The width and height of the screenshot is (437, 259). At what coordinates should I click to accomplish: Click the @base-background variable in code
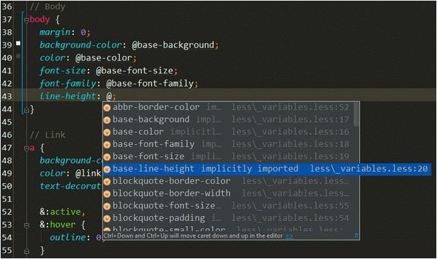pos(173,45)
